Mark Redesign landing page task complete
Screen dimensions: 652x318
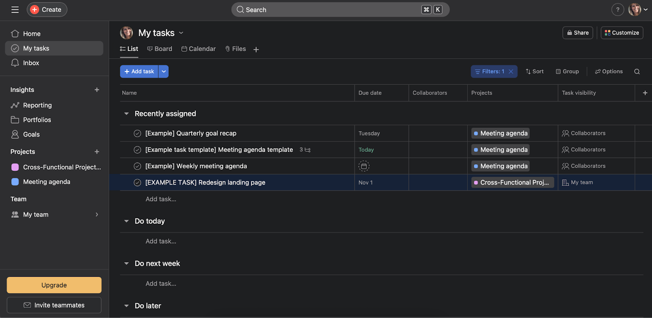(137, 183)
